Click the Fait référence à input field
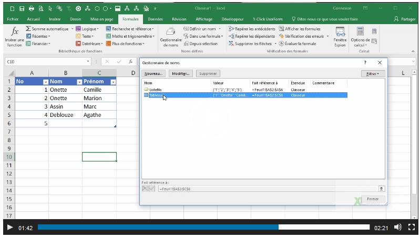This screenshot has height=238, width=420. pyautogui.click(x=268, y=189)
